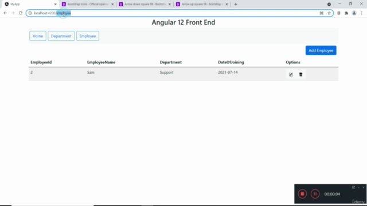Click the EmployeeId column header

[41, 62]
